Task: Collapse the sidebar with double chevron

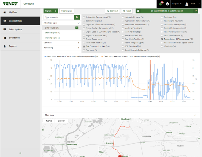Action: pyautogui.click(x=20, y=153)
